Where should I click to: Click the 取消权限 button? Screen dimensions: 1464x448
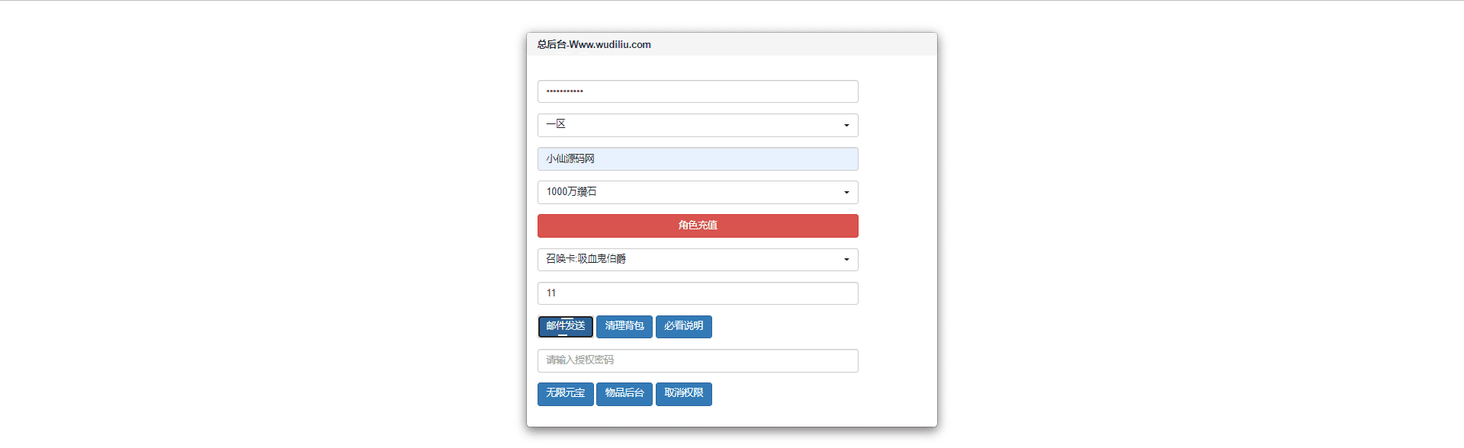tap(684, 394)
